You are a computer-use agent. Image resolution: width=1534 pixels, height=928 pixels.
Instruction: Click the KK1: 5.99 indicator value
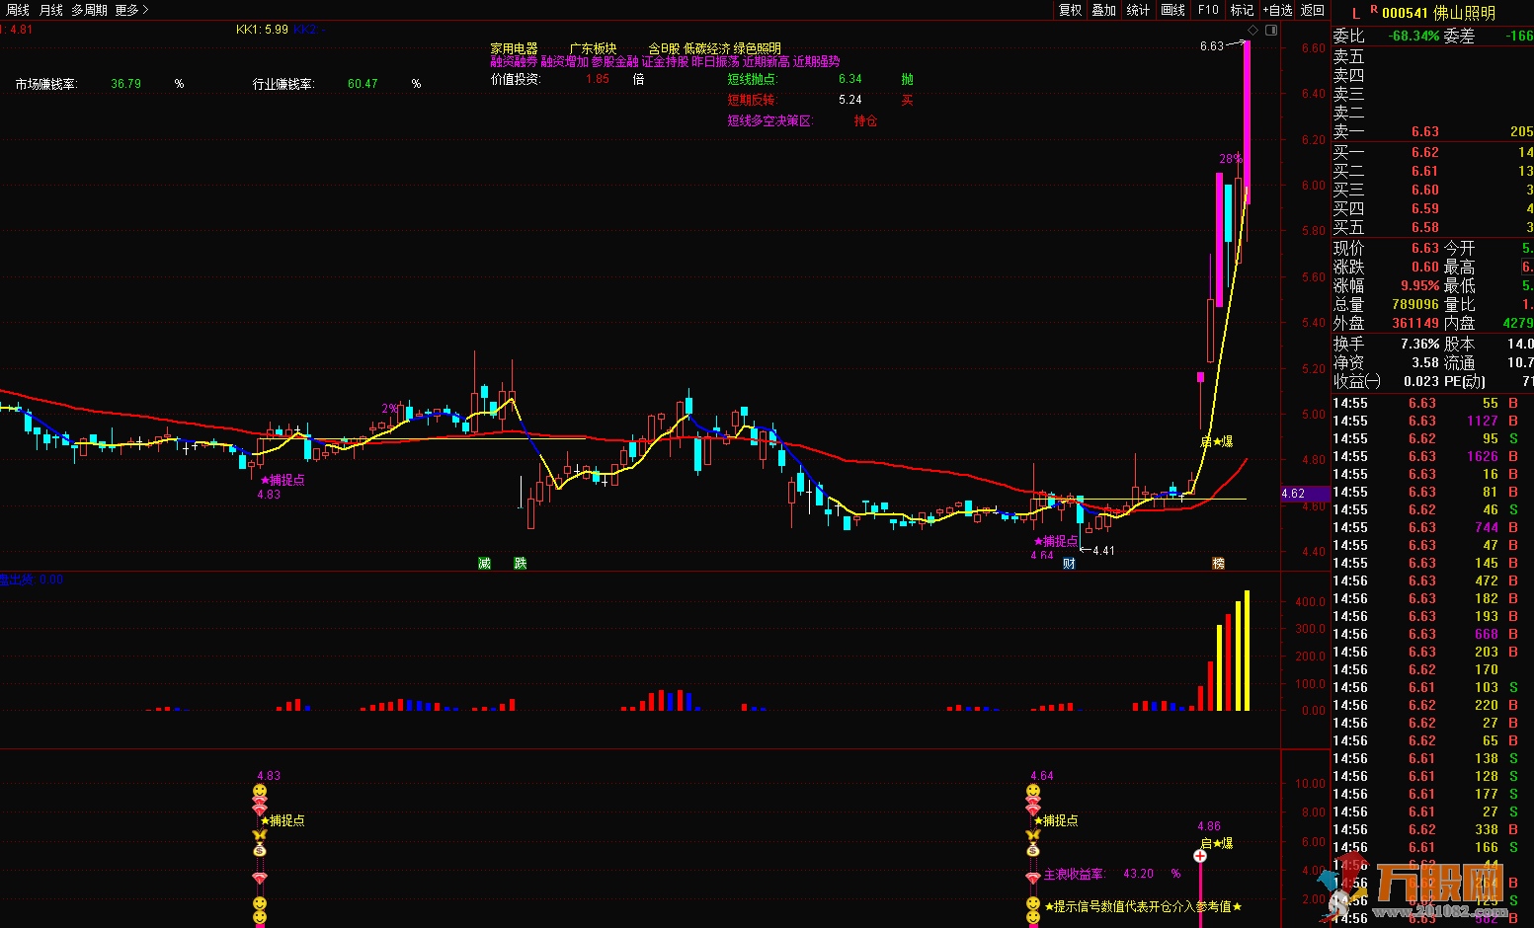[x=262, y=30]
